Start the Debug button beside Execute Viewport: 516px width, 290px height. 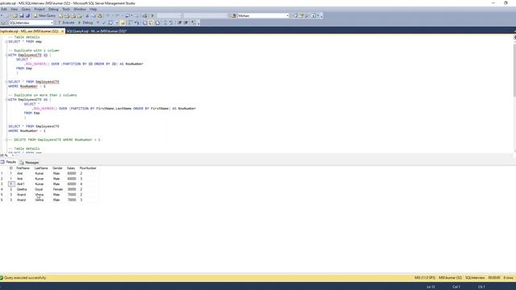[85, 23]
